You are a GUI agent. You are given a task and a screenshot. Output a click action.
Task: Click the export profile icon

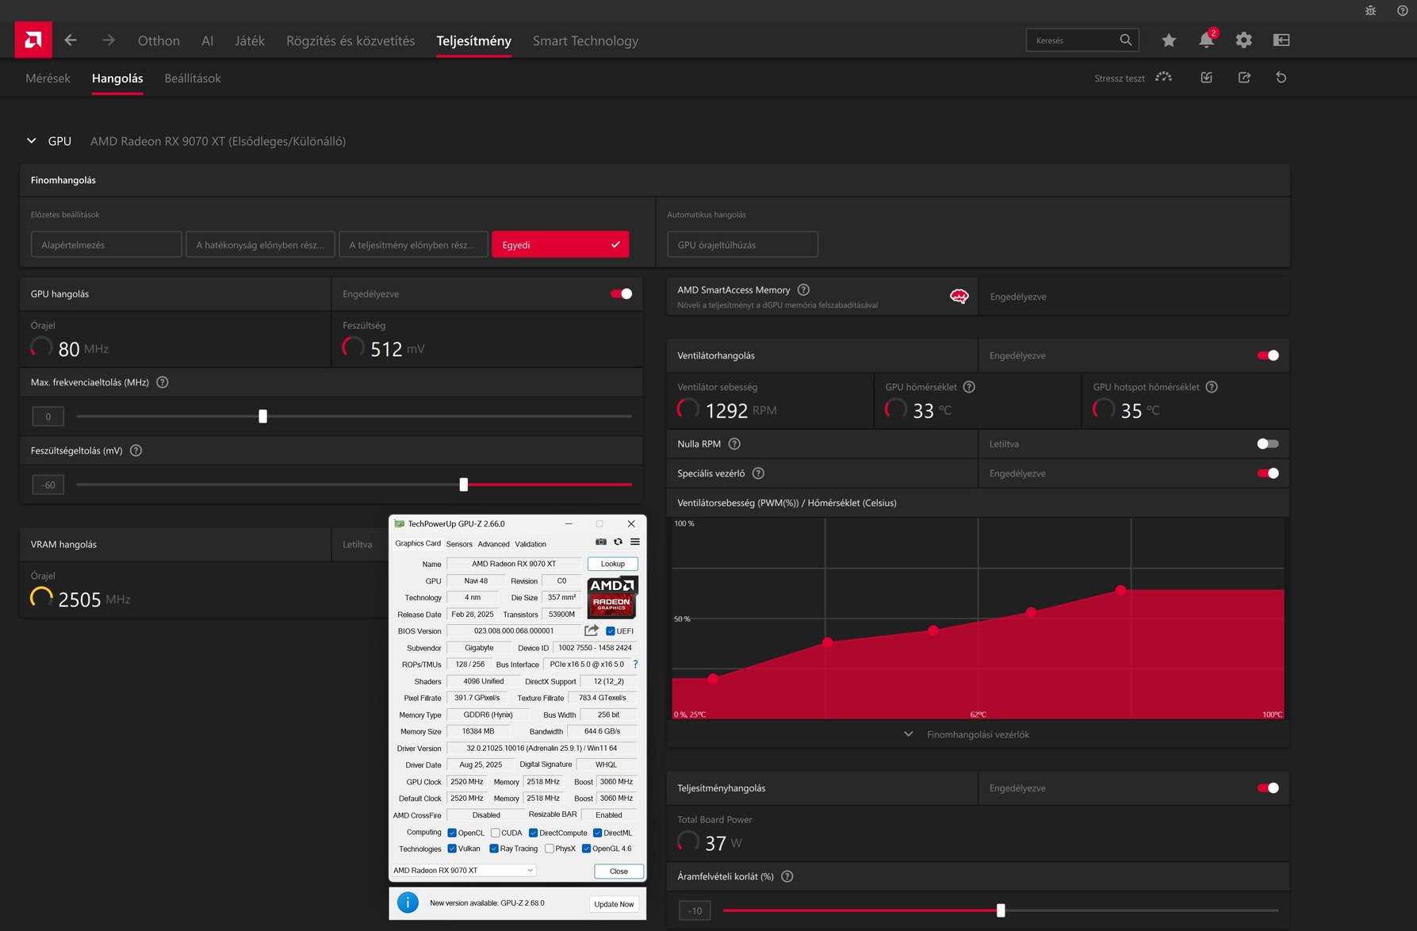click(1244, 78)
